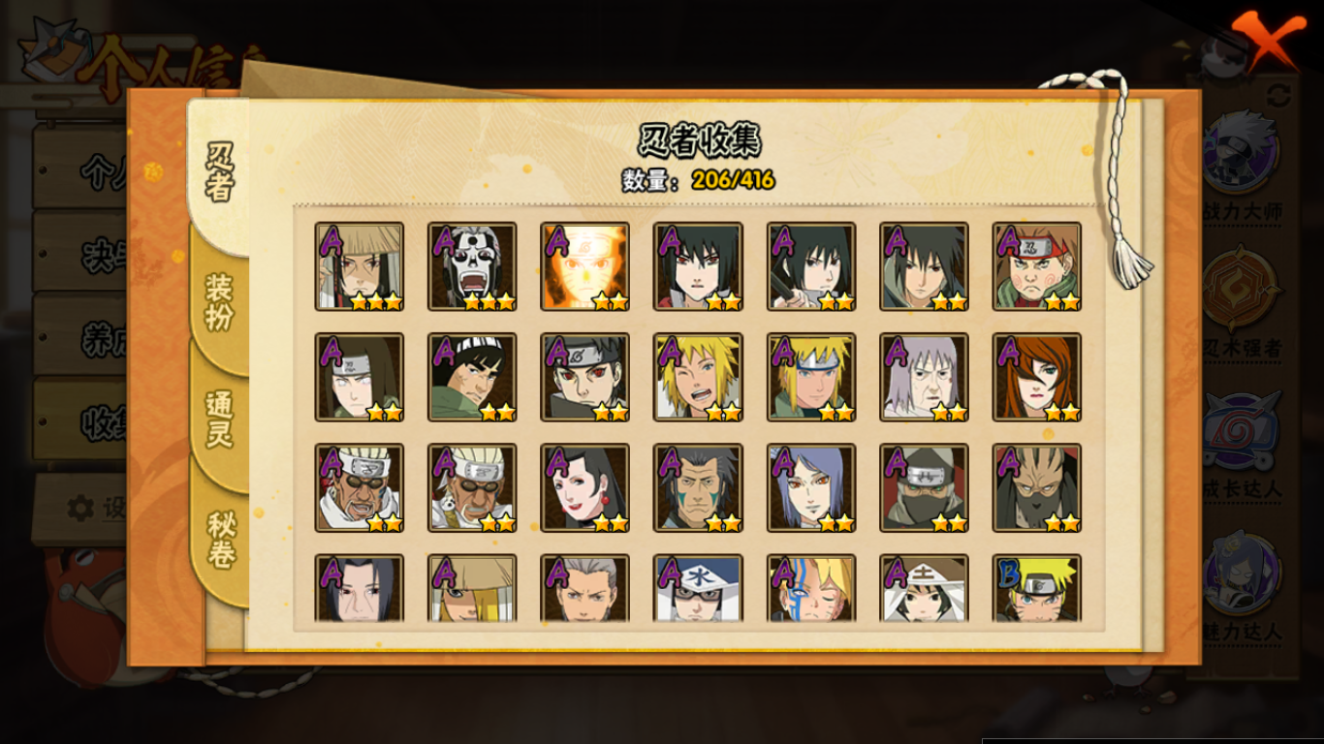
Task: Pick the straw-hat three-star ninja in first row
Action: point(359,266)
